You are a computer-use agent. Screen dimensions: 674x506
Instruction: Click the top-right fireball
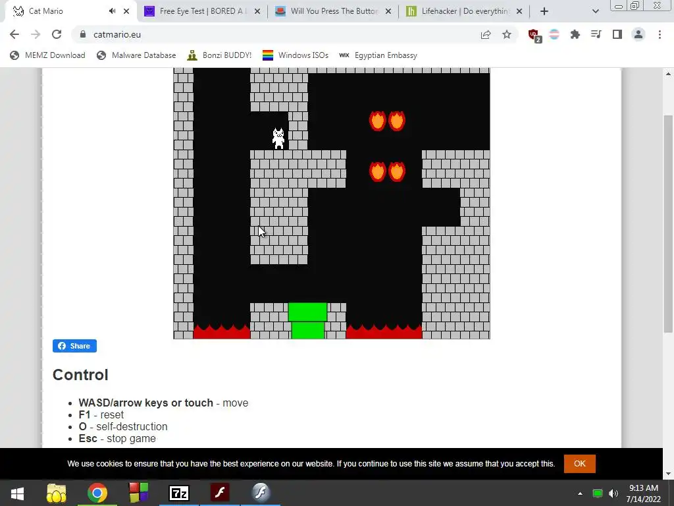(396, 121)
